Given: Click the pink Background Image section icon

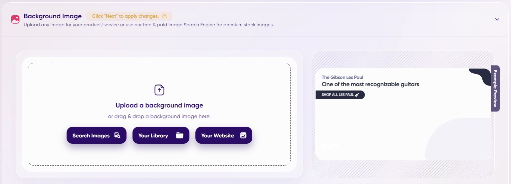Looking at the screenshot, I should click(x=15, y=19).
